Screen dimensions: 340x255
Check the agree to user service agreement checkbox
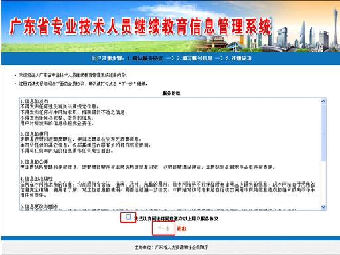pos(128,217)
